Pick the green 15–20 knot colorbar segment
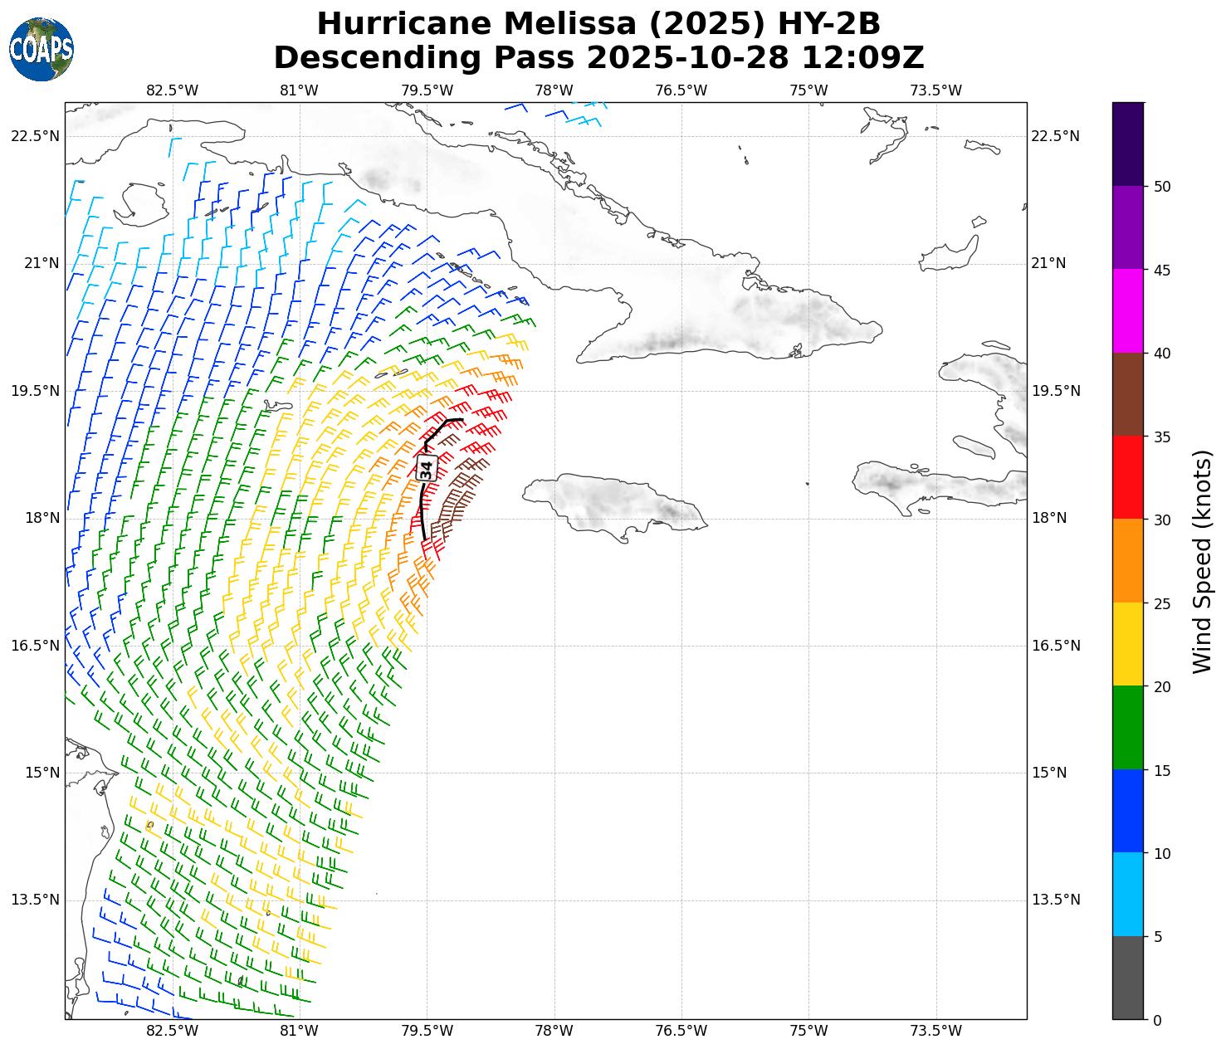The height and width of the screenshot is (1049, 1226). click(1127, 727)
